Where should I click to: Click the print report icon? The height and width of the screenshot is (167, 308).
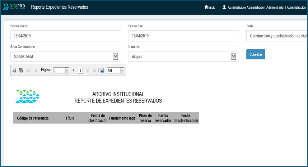pyautogui.click(x=14, y=71)
